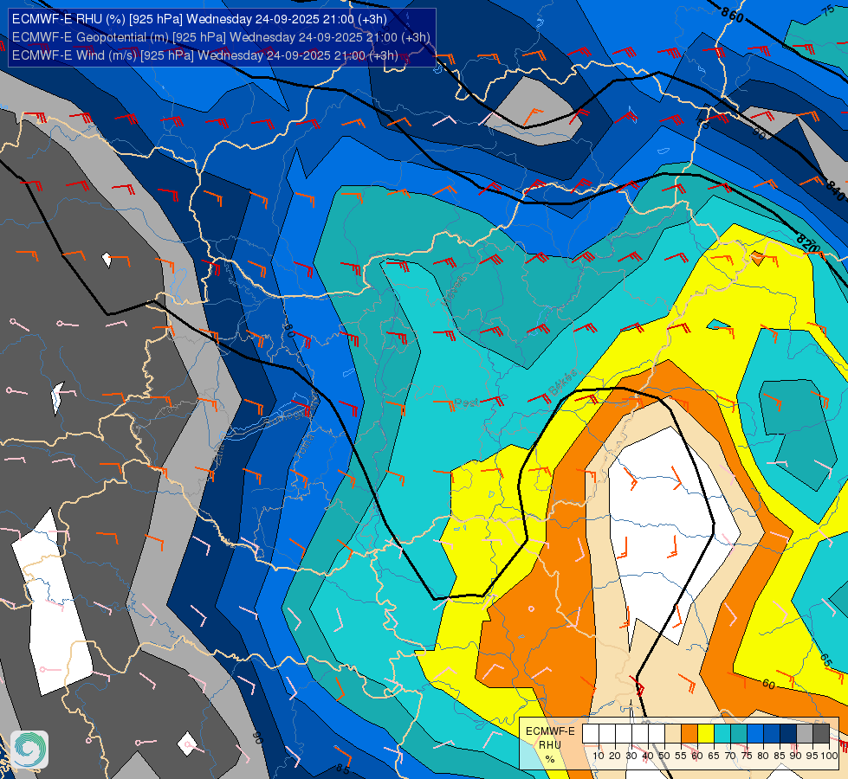Click the orange 55–60% legend swatch
Viewport: 848px width, 779px height.
689,734
